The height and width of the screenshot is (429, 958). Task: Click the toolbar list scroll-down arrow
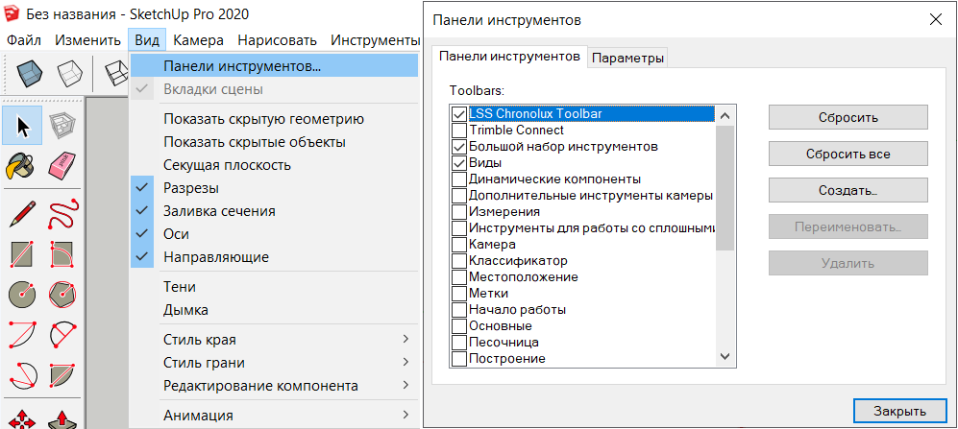point(725,356)
